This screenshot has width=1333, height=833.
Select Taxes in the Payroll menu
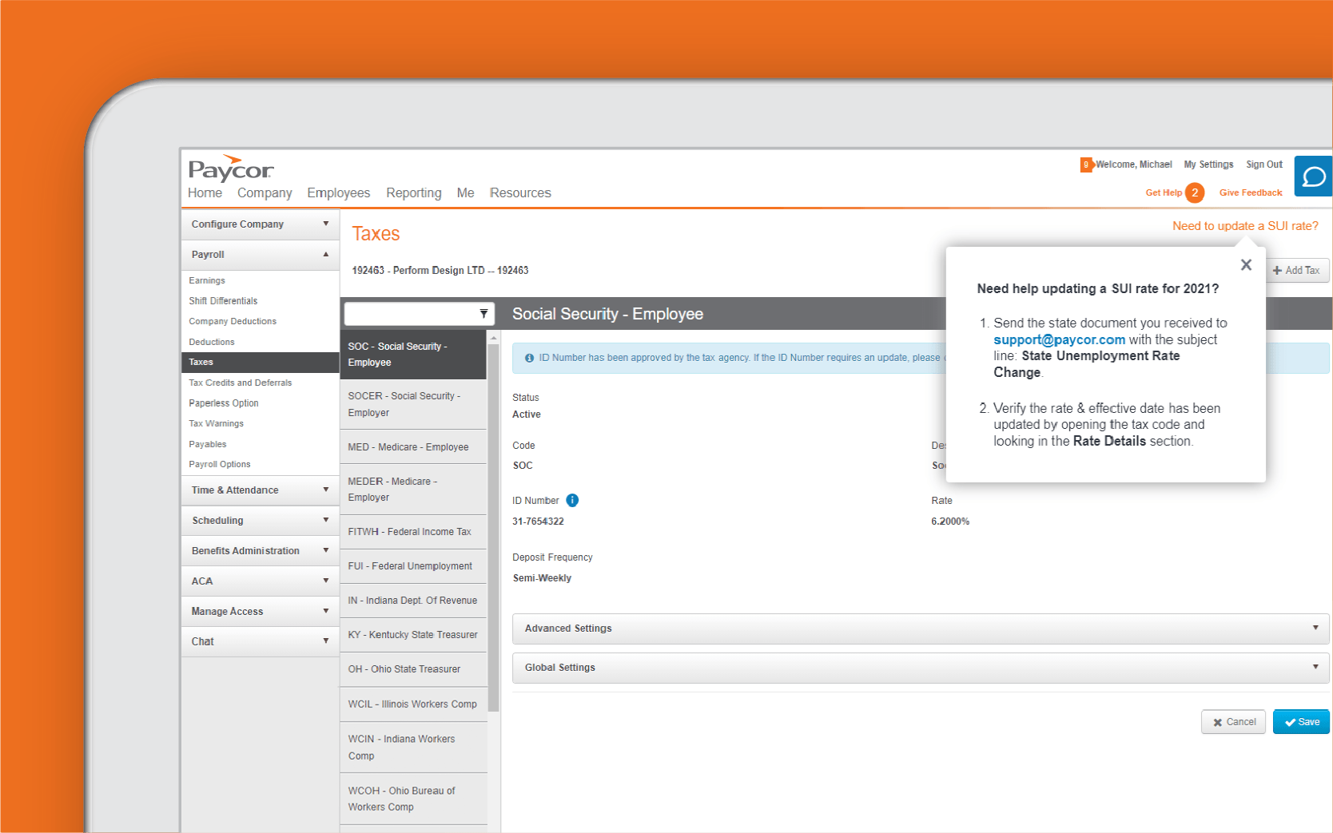point(261,363)
